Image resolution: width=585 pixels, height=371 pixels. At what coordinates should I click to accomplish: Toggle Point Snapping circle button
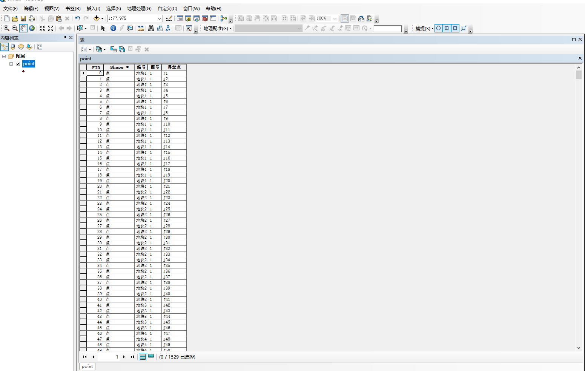click(439, 28)
